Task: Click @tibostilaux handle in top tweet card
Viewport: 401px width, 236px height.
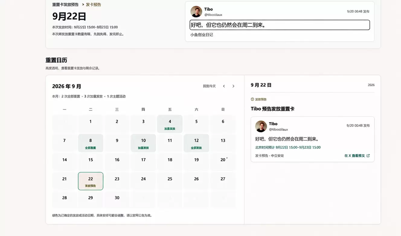Action: [x=213, y=15]
